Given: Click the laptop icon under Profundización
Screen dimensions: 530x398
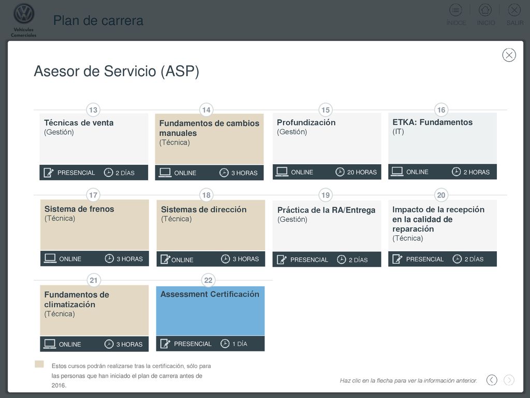Looking at the screenshot, I should pos(282,172).
